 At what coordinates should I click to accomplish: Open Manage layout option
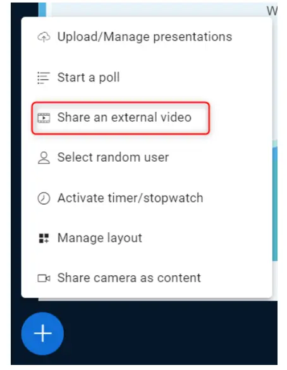[x=100, y=238]
